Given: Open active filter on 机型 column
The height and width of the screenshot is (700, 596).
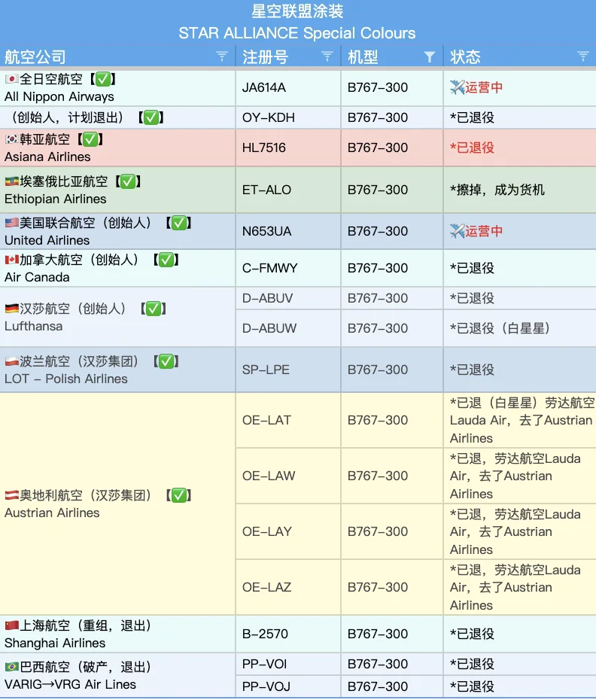Looking at the screenshot, I should [x=430, y=56].
